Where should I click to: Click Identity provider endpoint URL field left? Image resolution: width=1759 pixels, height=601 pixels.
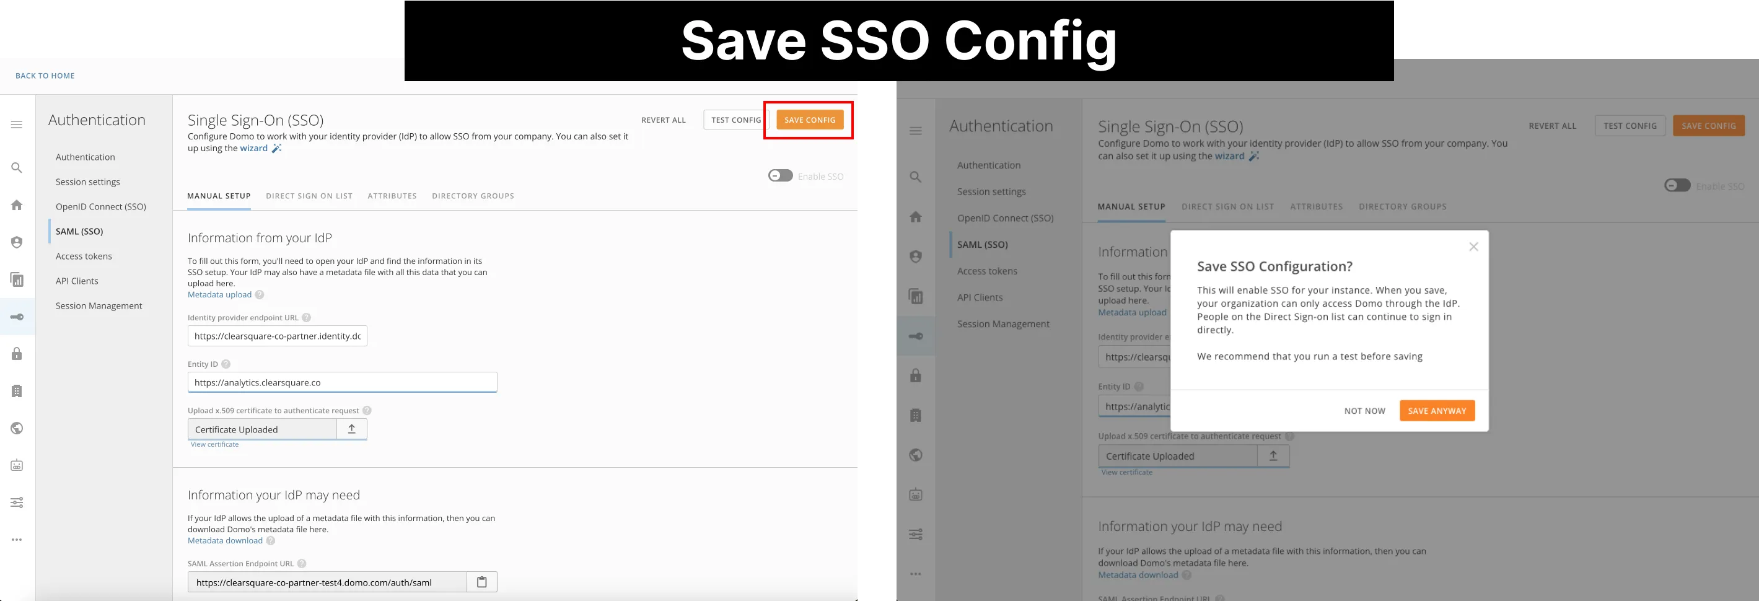(277, 336)
